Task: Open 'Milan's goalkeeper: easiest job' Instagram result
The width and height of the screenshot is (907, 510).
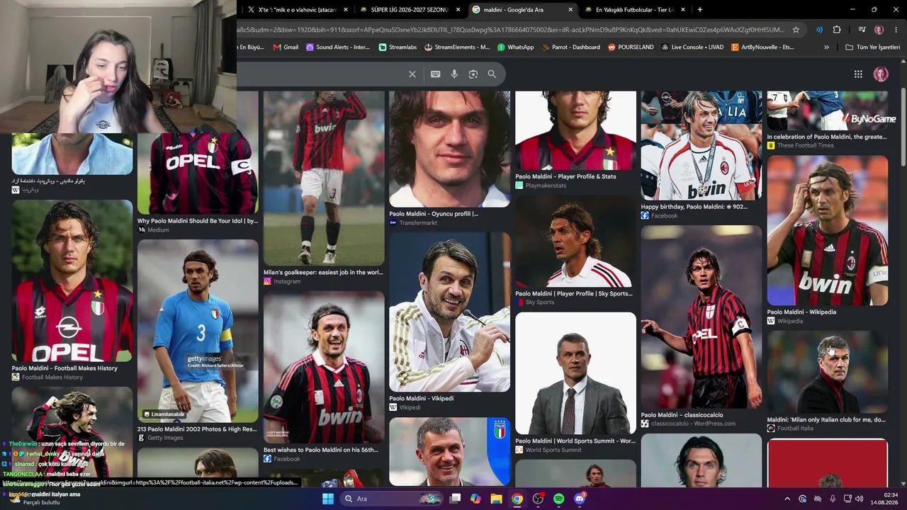Action: coord(323,272)
